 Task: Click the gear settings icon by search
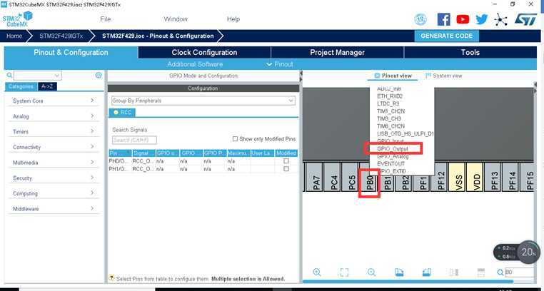99,75
